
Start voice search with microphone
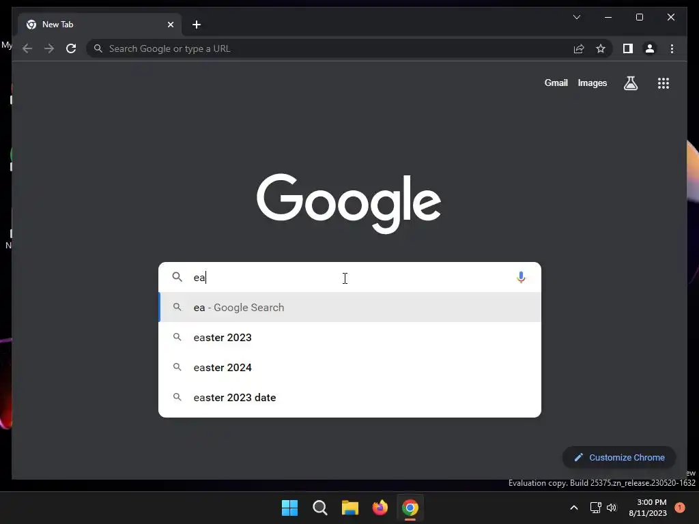[521, 277]
